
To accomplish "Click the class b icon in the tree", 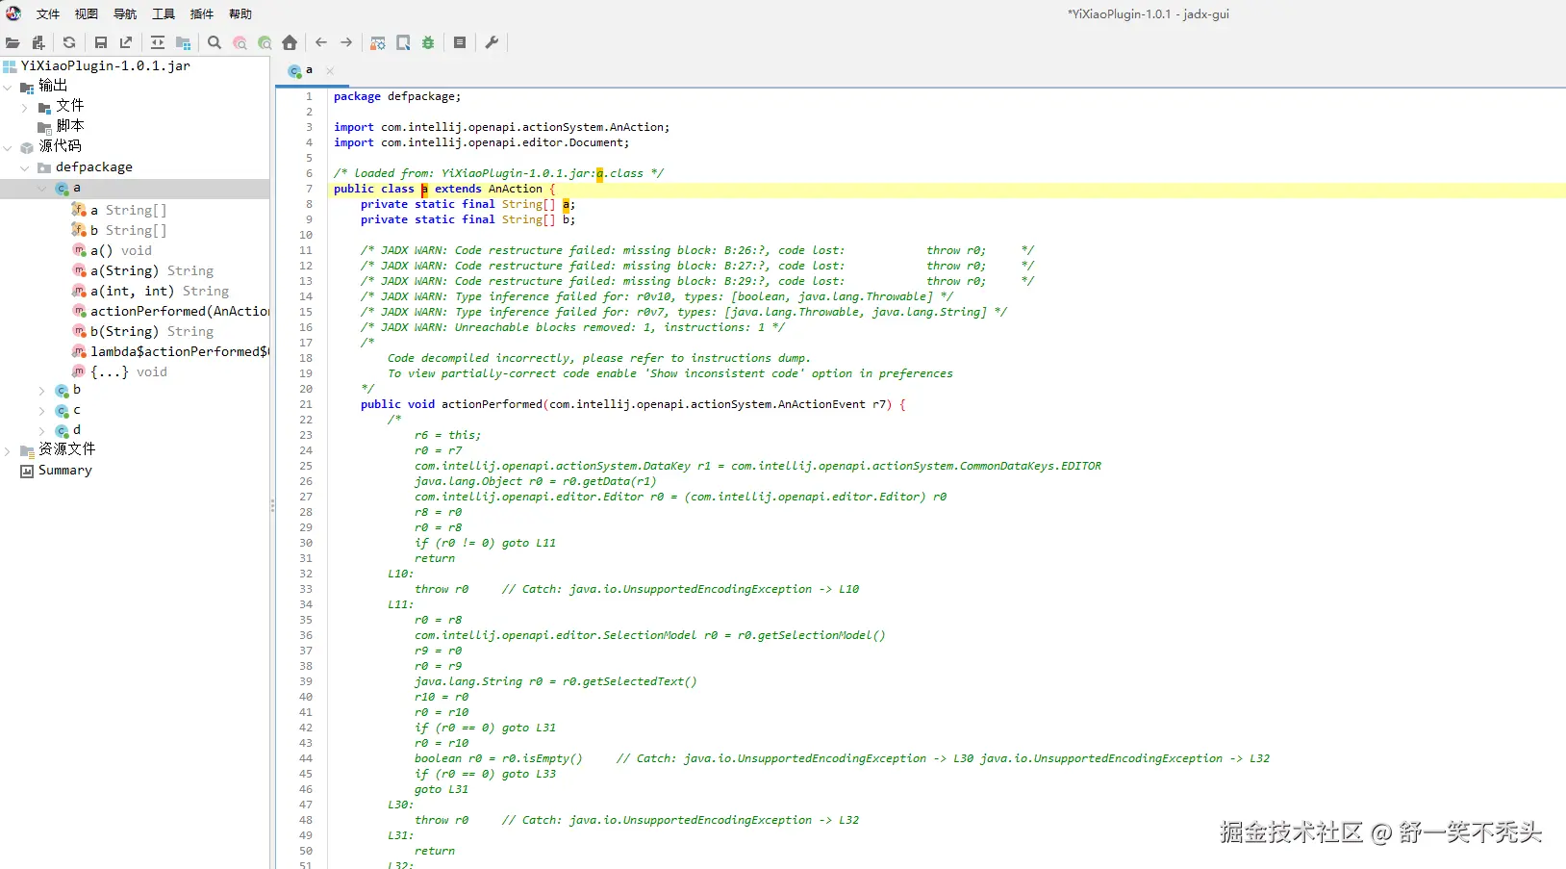I will click(x=62, y=391).
